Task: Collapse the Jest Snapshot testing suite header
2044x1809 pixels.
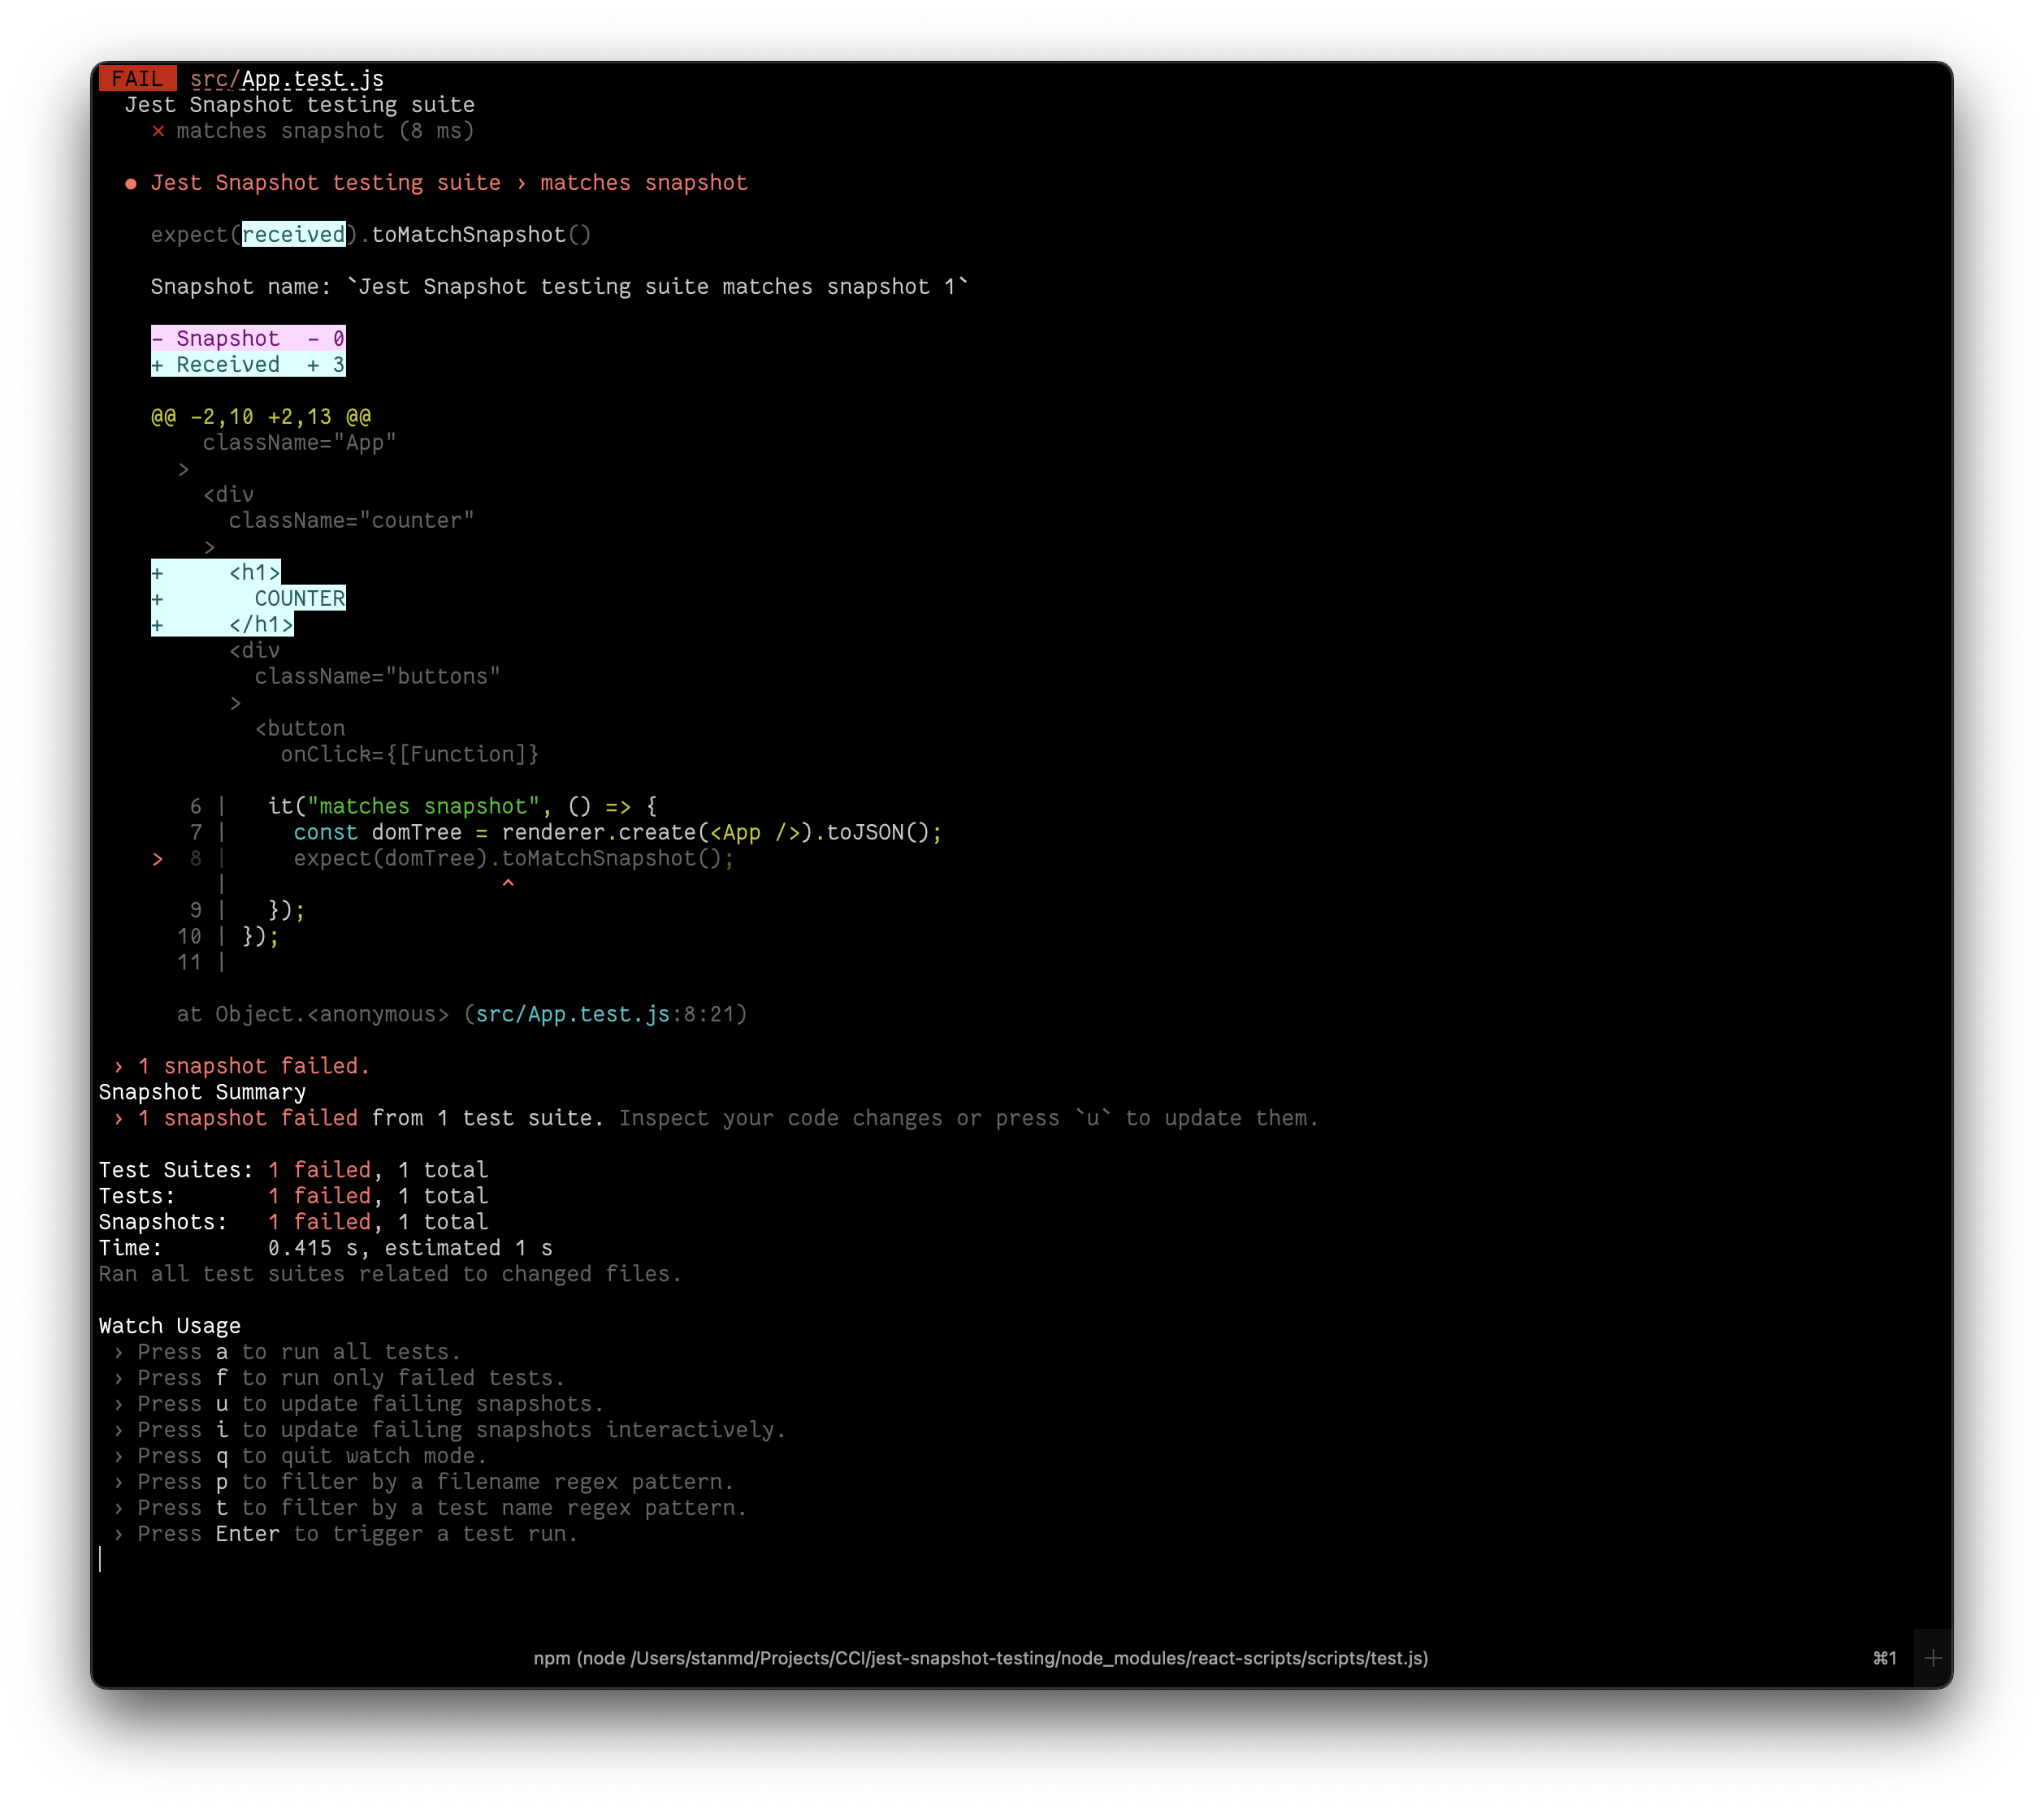Action: [x=301, y=104]
